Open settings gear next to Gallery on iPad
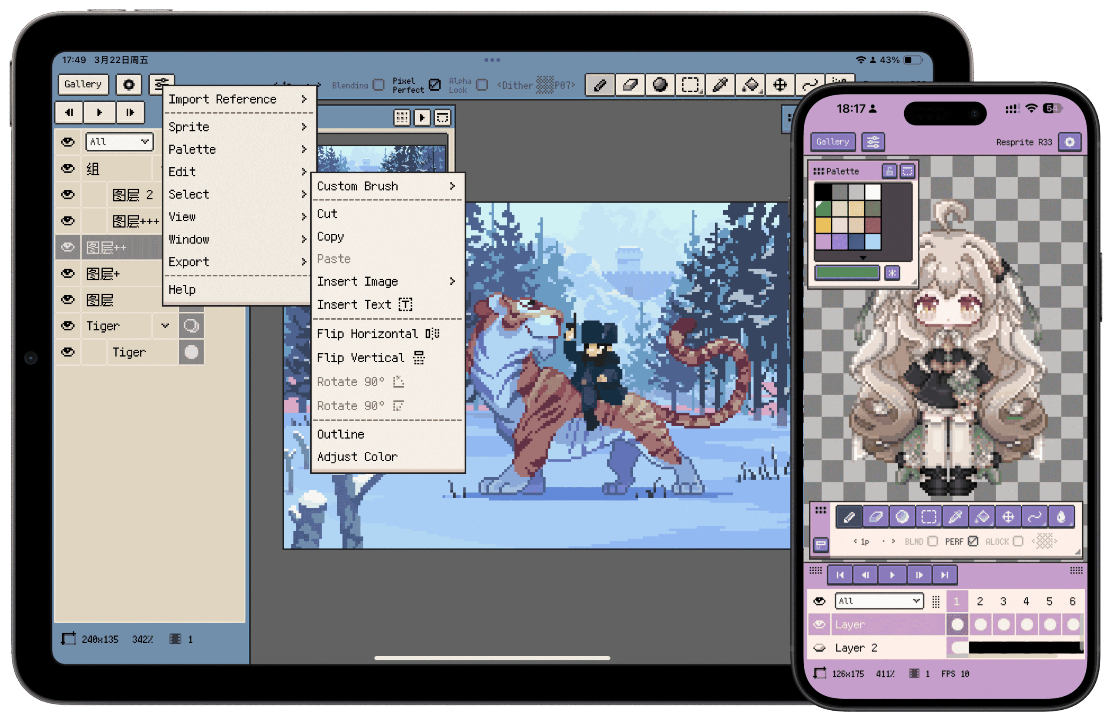1114x725 pixels. tap(129, 85)
